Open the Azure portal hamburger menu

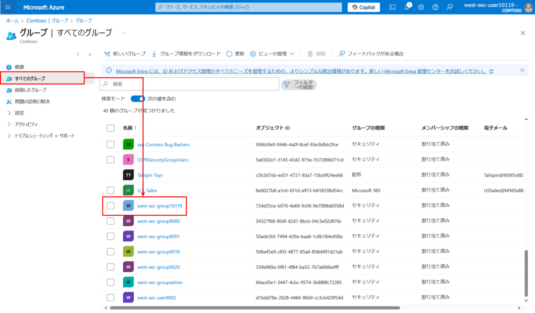[8, 7]
